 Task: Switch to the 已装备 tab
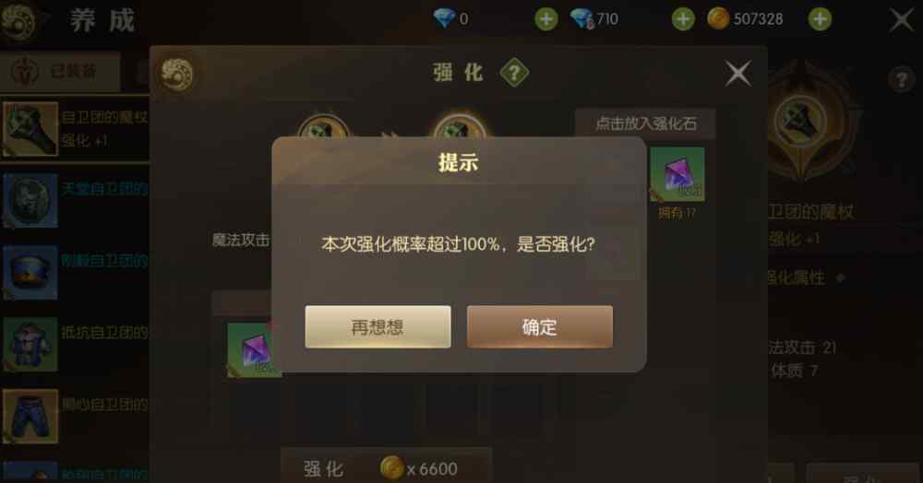coord(60,72)
